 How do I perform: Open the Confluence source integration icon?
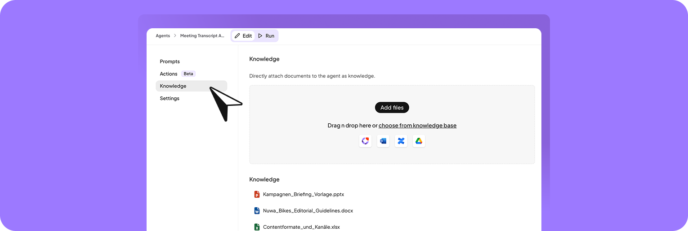(401, 141)
